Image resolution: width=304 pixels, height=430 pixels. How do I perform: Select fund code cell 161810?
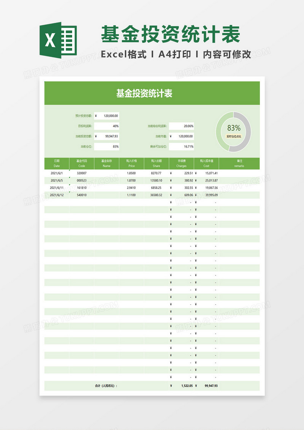(x=82, y=188)
